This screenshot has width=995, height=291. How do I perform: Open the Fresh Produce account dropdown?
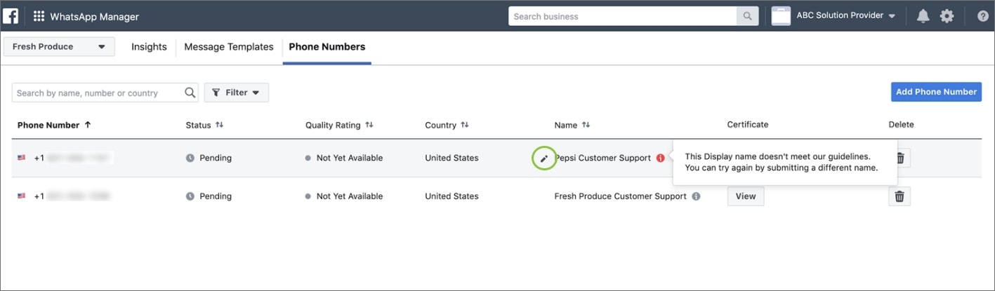point(59,47)
